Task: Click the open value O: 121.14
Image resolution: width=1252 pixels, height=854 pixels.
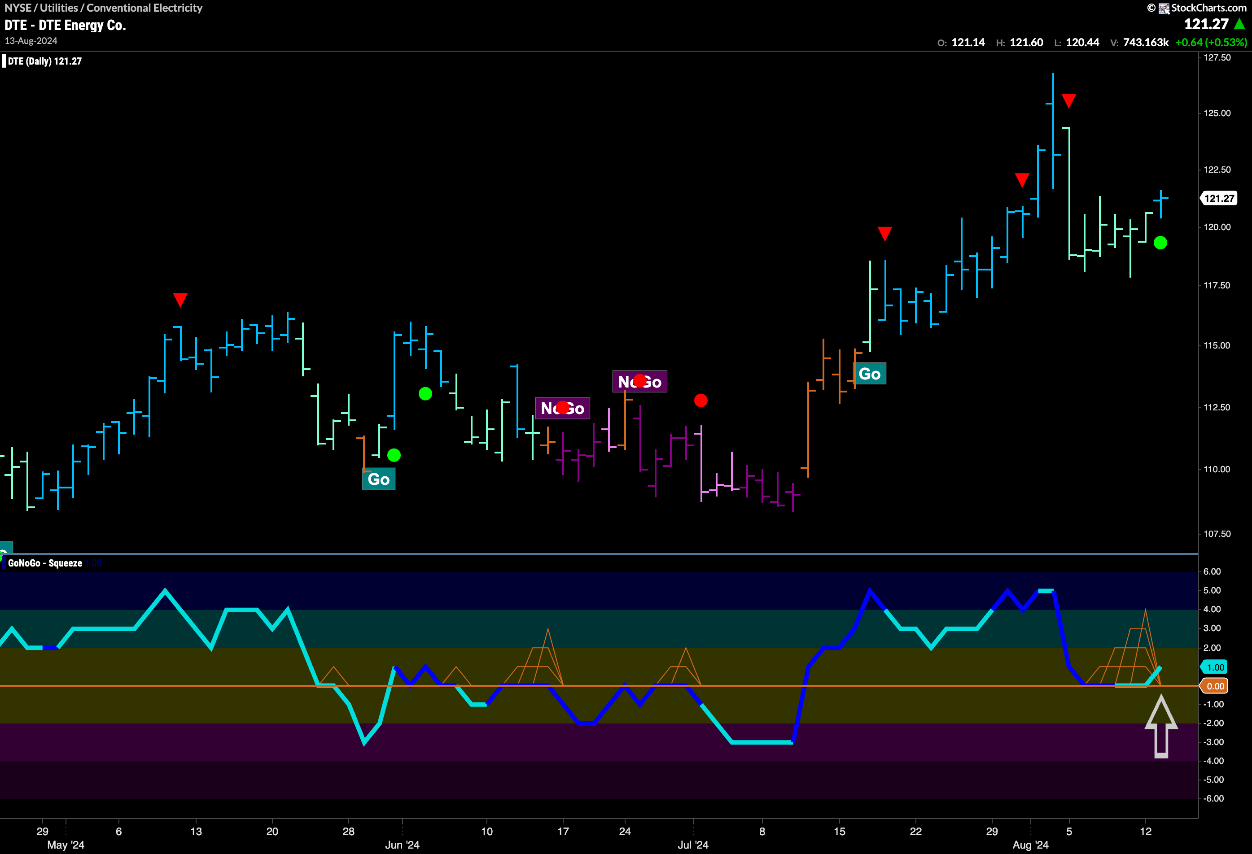Action: (x=961, y=43)
